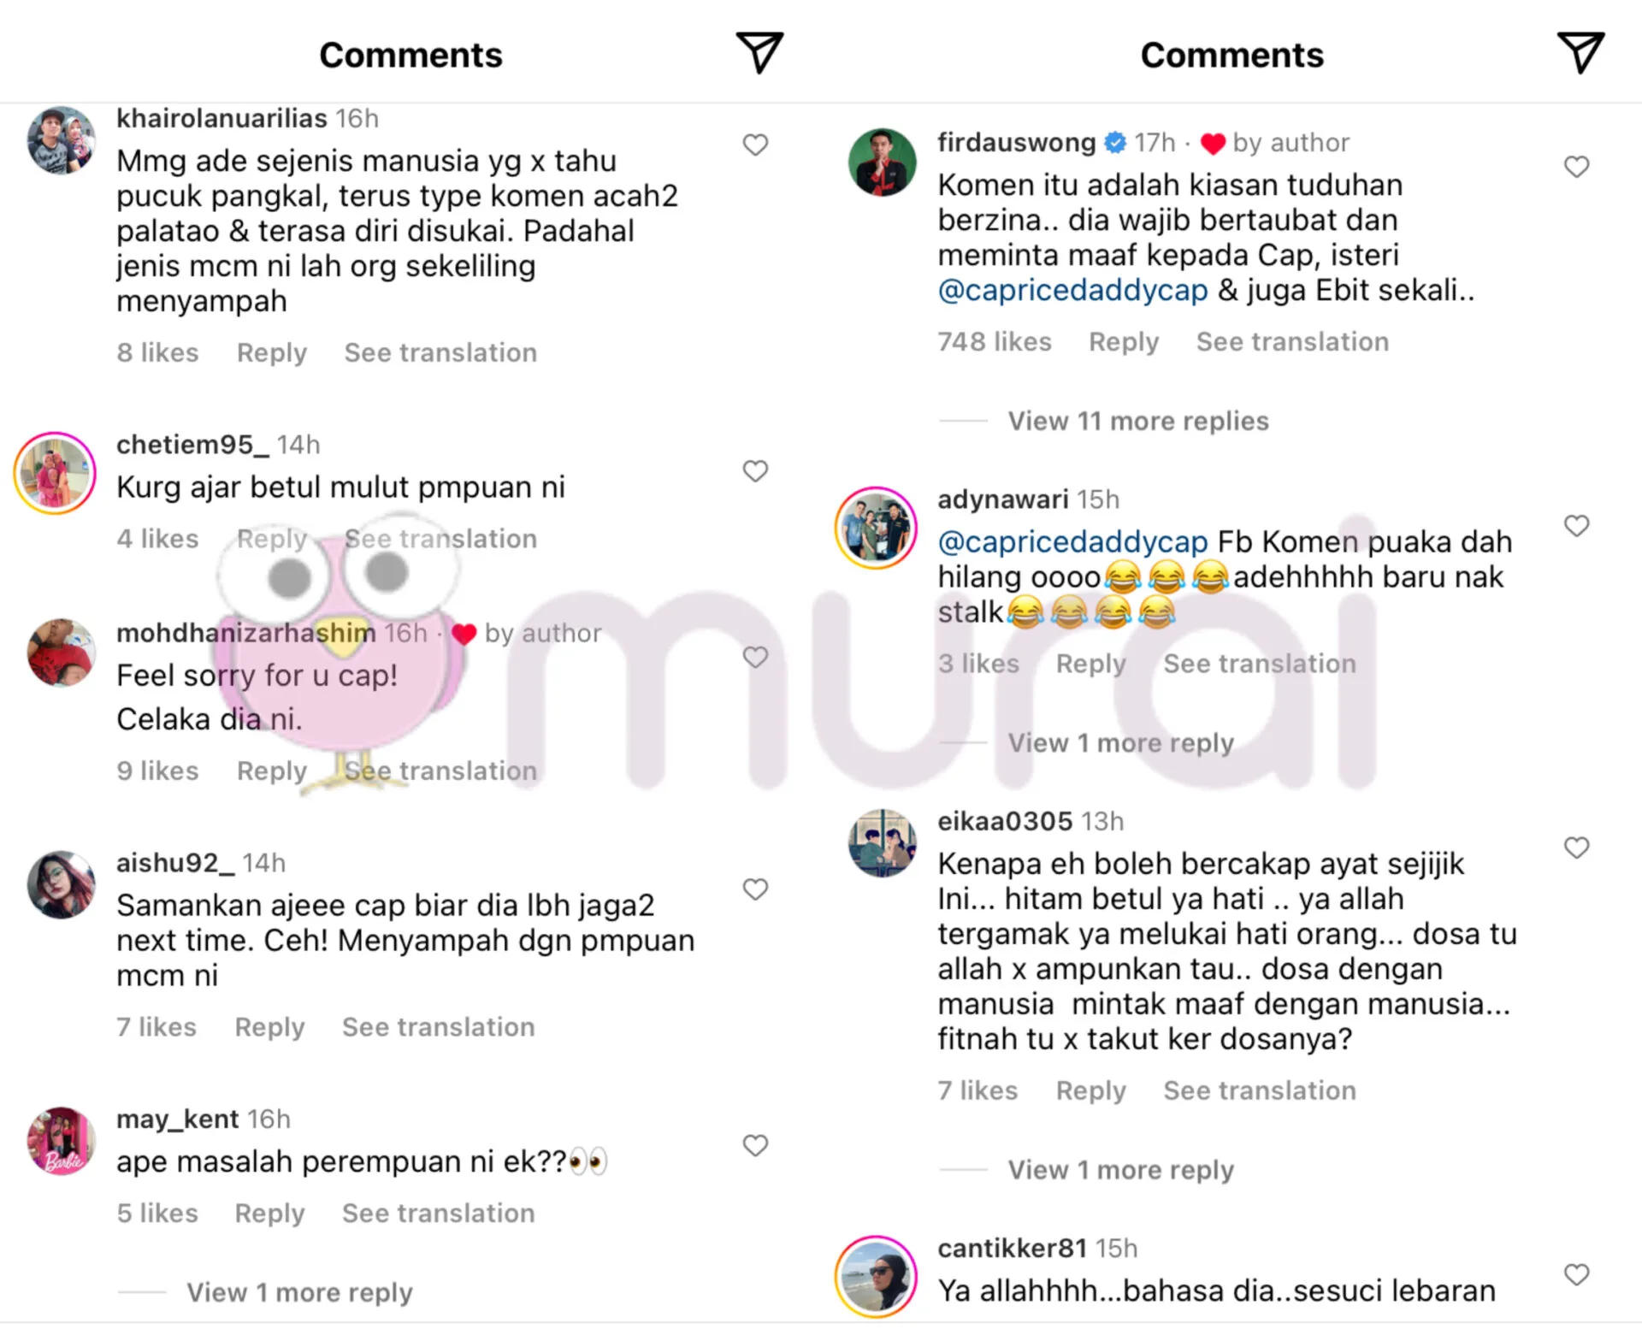
Task: Like chetiem95_'s comment with heart icon
Action: click(x=755, y=471)
